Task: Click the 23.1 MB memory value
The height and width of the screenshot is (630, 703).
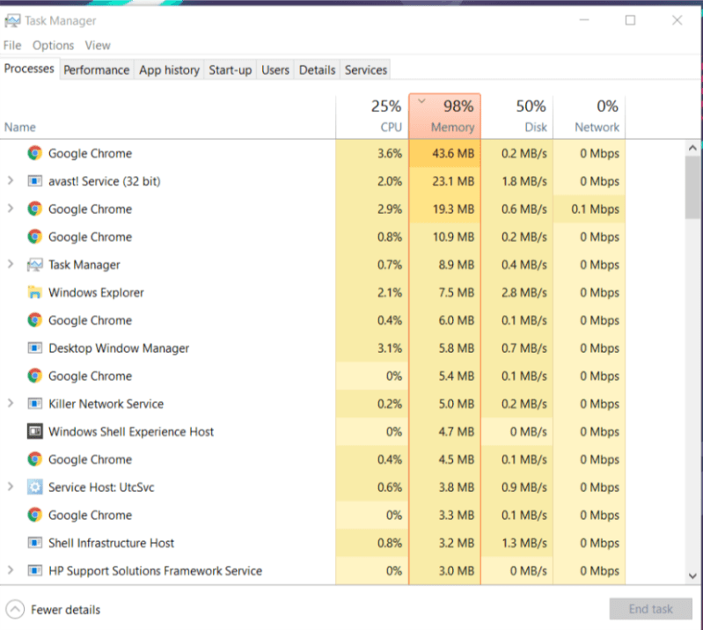Action: point(453,181)
